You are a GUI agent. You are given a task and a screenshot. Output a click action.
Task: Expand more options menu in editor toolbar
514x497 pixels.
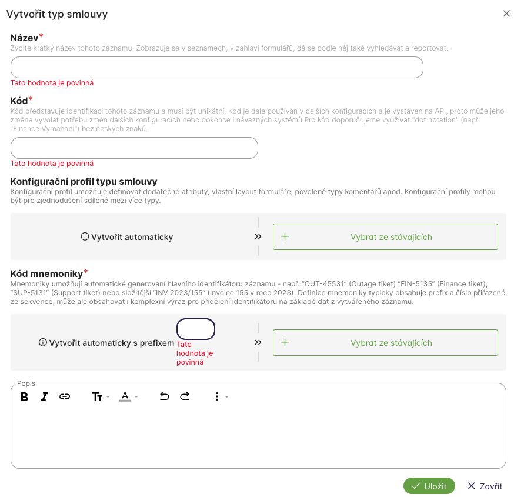point(220,397)
